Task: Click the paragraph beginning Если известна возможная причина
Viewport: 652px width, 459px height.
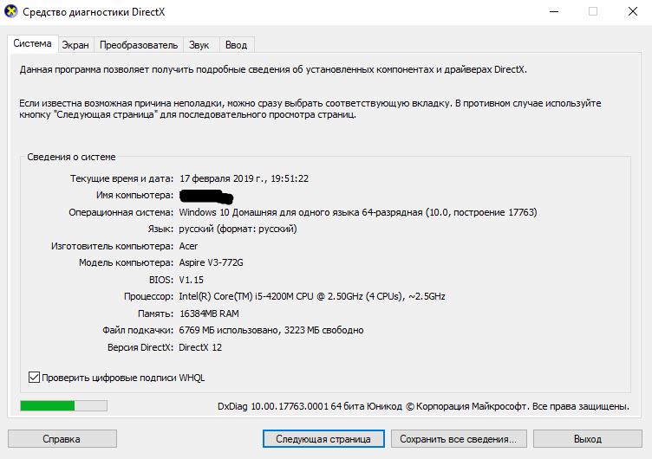Action: 310,109
